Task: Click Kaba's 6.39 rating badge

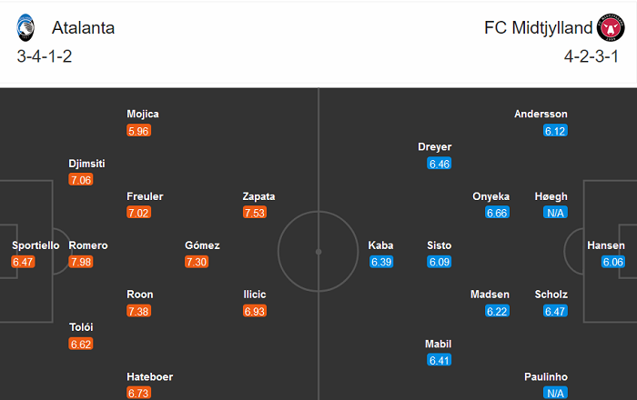Action: (x=380, y=262)
